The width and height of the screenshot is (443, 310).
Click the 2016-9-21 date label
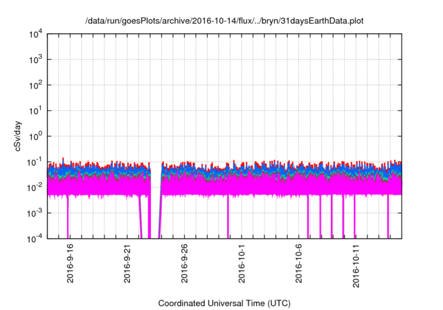127,263
